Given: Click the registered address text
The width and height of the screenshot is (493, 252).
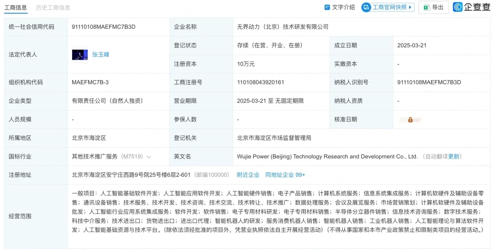Looking at the screenshot, I should [132, 175].
